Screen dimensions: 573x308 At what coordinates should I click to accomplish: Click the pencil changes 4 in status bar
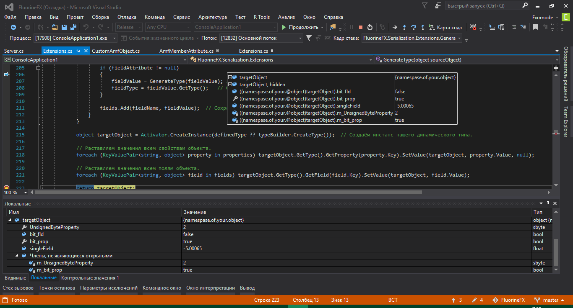[478, 300]
